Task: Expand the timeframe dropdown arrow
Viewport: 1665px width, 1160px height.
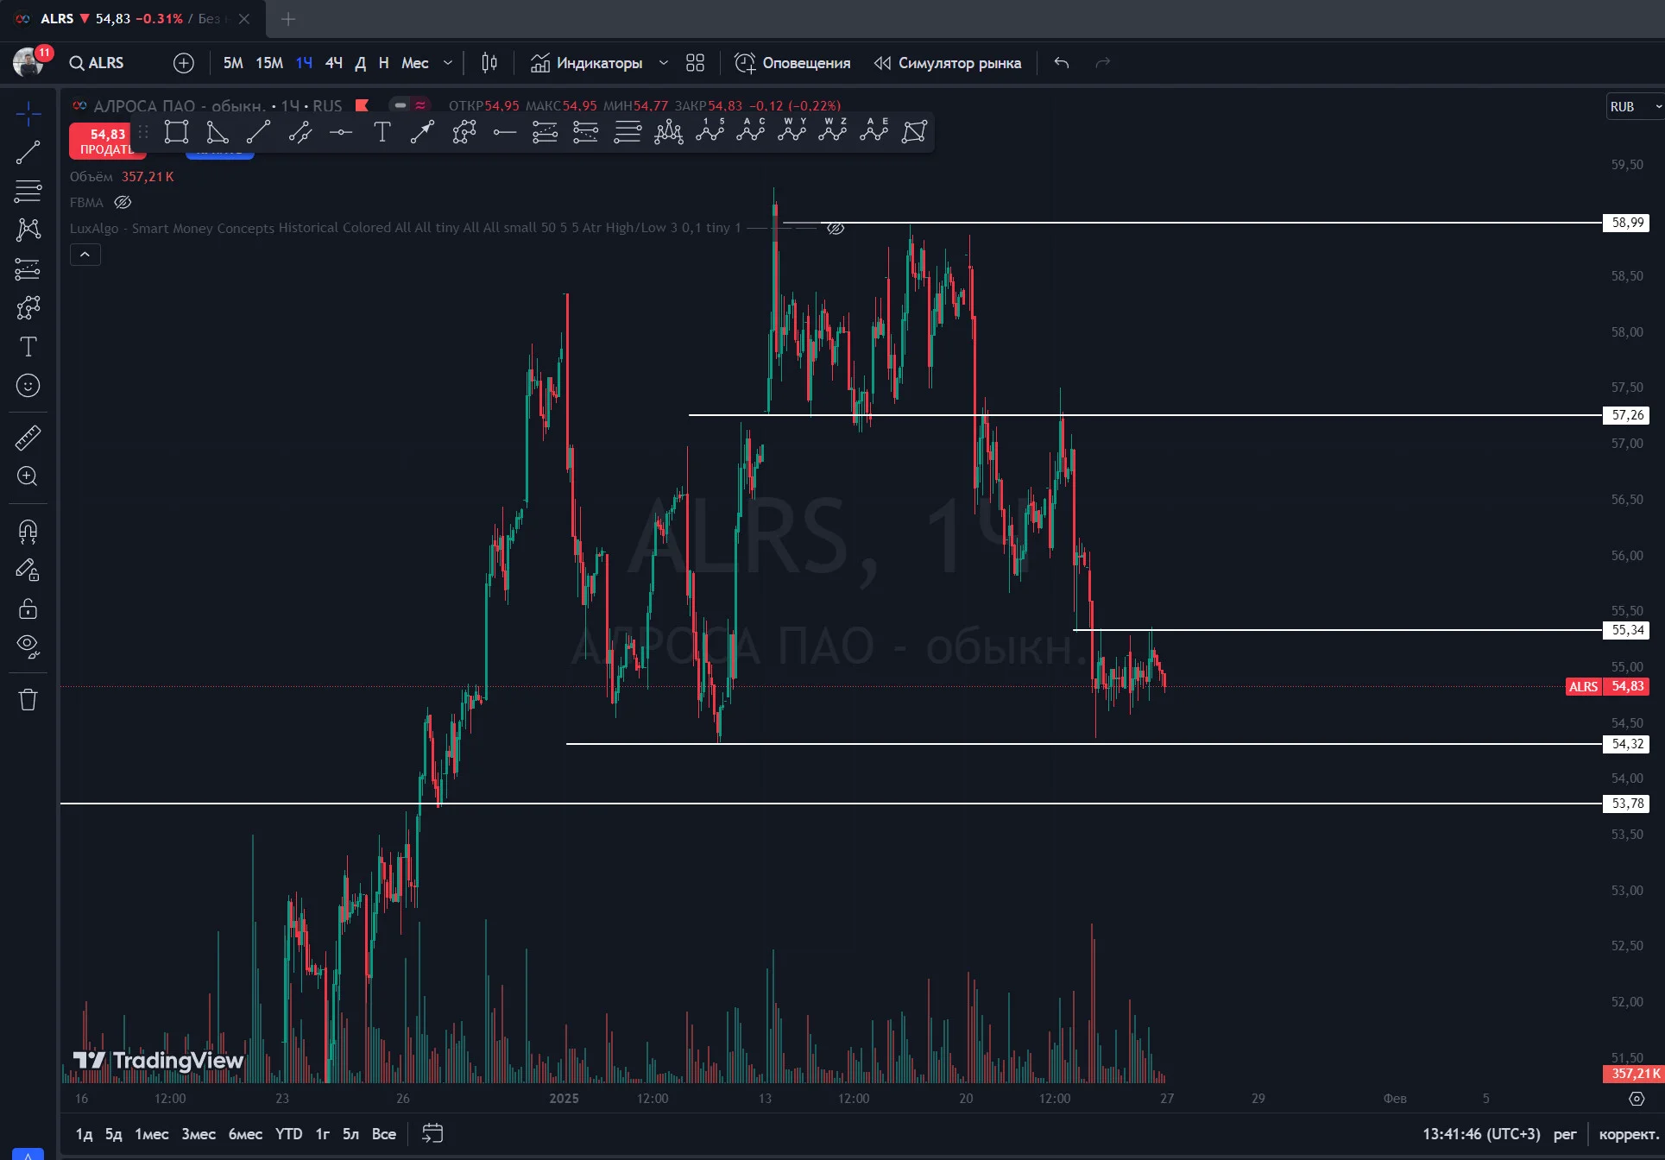Action: click(448, 63)
